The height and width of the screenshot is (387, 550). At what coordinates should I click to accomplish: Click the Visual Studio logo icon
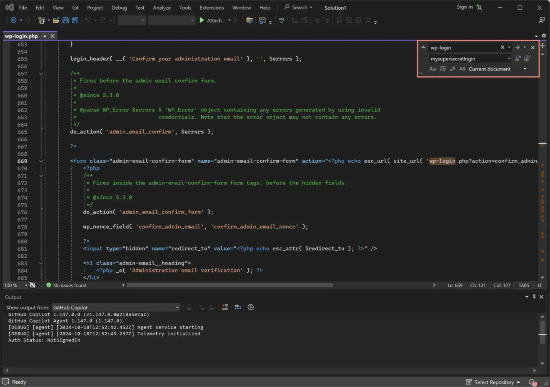(x=10, y=8)
